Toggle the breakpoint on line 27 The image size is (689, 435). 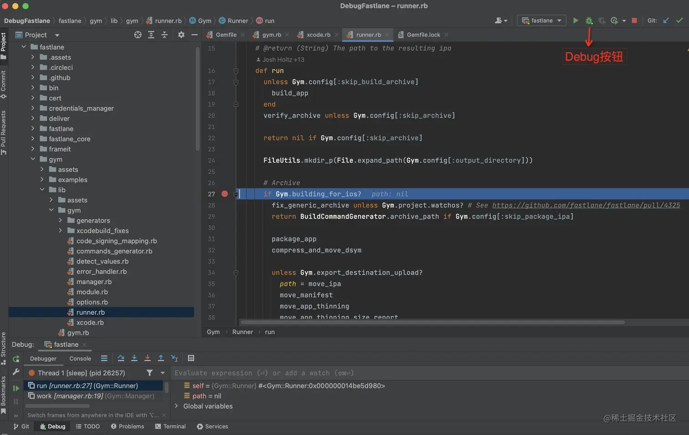click(224, 193)
